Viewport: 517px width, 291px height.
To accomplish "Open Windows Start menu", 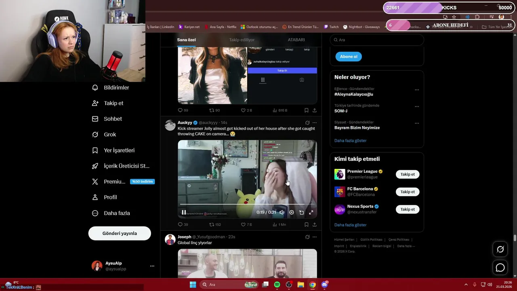I will click(x=193, y=285).
